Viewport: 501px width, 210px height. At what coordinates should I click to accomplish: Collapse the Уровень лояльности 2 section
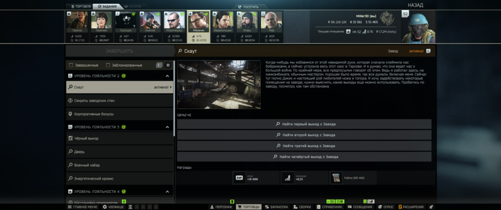(x=167, y=76)
